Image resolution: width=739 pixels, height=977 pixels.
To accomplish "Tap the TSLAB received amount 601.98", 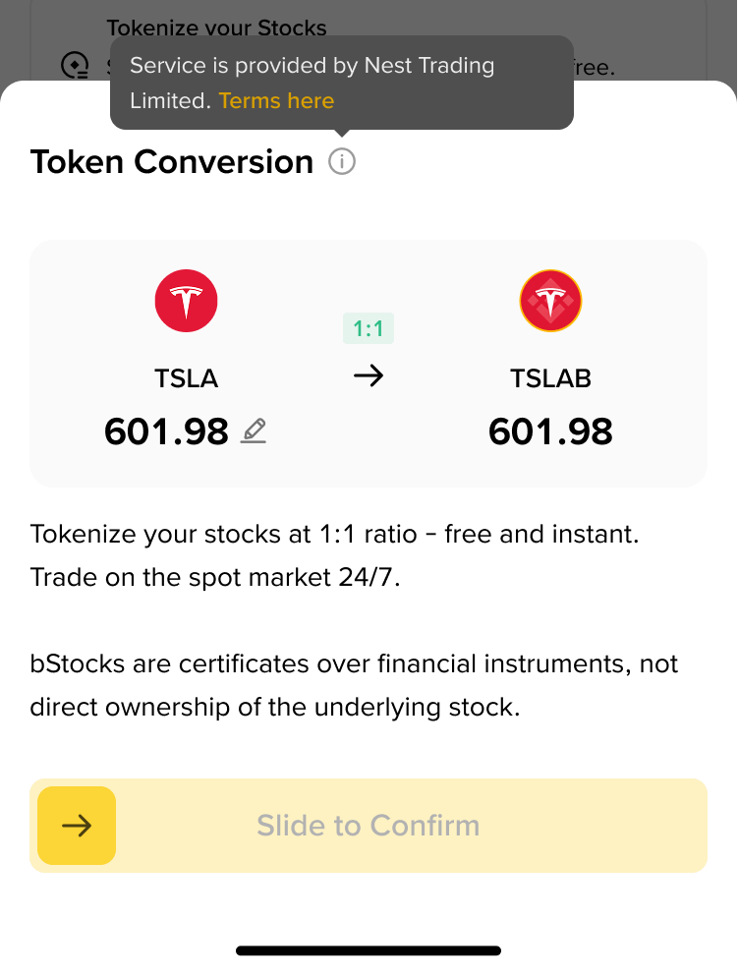I will click(551, 431).
